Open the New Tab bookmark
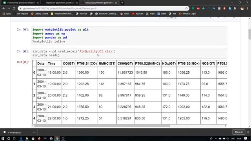The width and height of the screenshot is (251, 141). (82, 14)
